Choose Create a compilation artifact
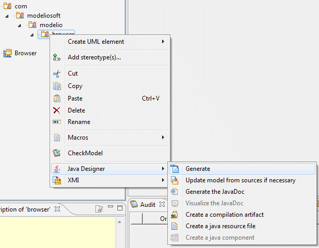Image resolution: width=319 pixels, height=248 pixels. click(x=242, y=215)
